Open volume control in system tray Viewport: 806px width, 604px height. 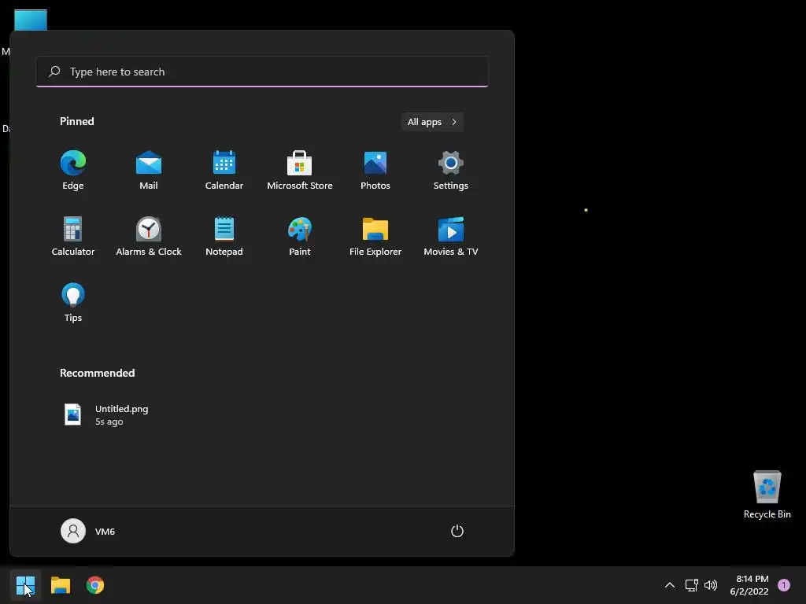point(711,585)
